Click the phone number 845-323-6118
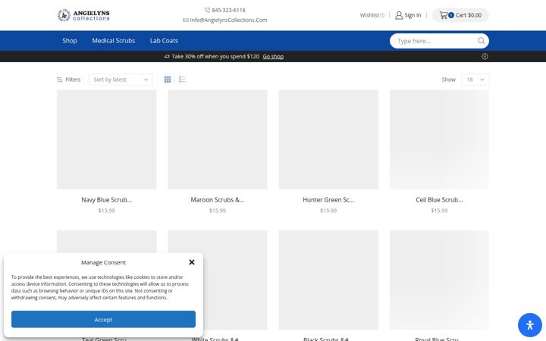The height and width of the screenshot is (341, 546). coord(228,10)
